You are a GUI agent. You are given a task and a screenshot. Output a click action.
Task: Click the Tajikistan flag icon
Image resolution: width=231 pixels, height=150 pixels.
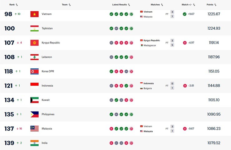click(34, 28)
